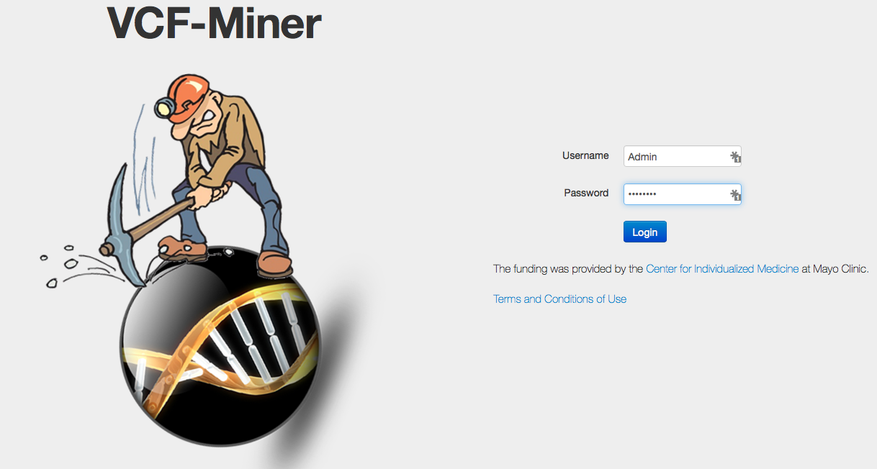Viewport: 877px width, 469px height.
Task: Open the Center for Individualized Medicine link
Action: [x=722, y=269]
